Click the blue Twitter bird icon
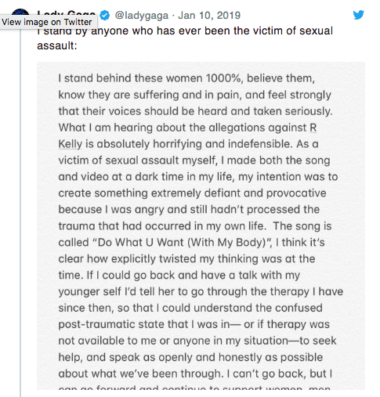This screenshot has width=380, height=397. (x=358, y=15)
